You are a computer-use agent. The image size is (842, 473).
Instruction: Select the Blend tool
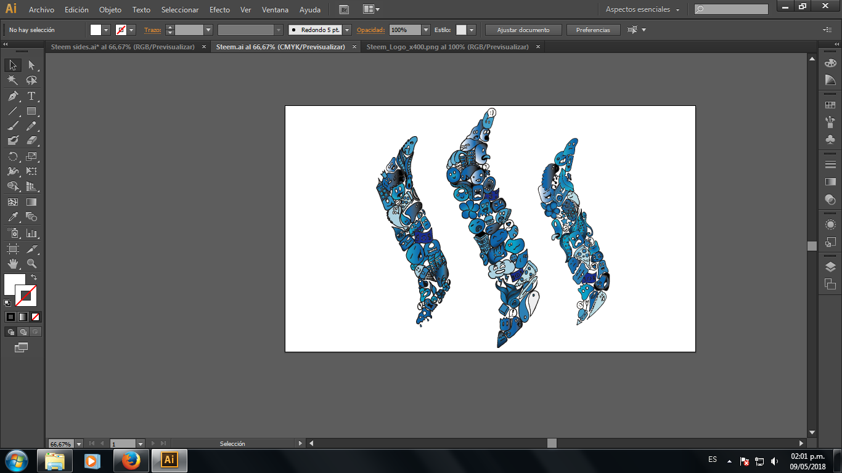pos(31,217)
